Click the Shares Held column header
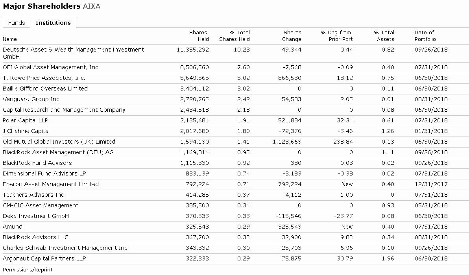 pyautogui.click(x=199, y=36)
